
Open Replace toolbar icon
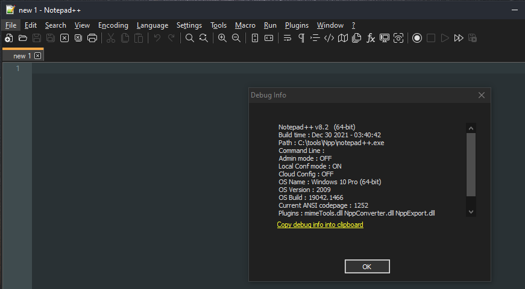[x=204, y=38]
